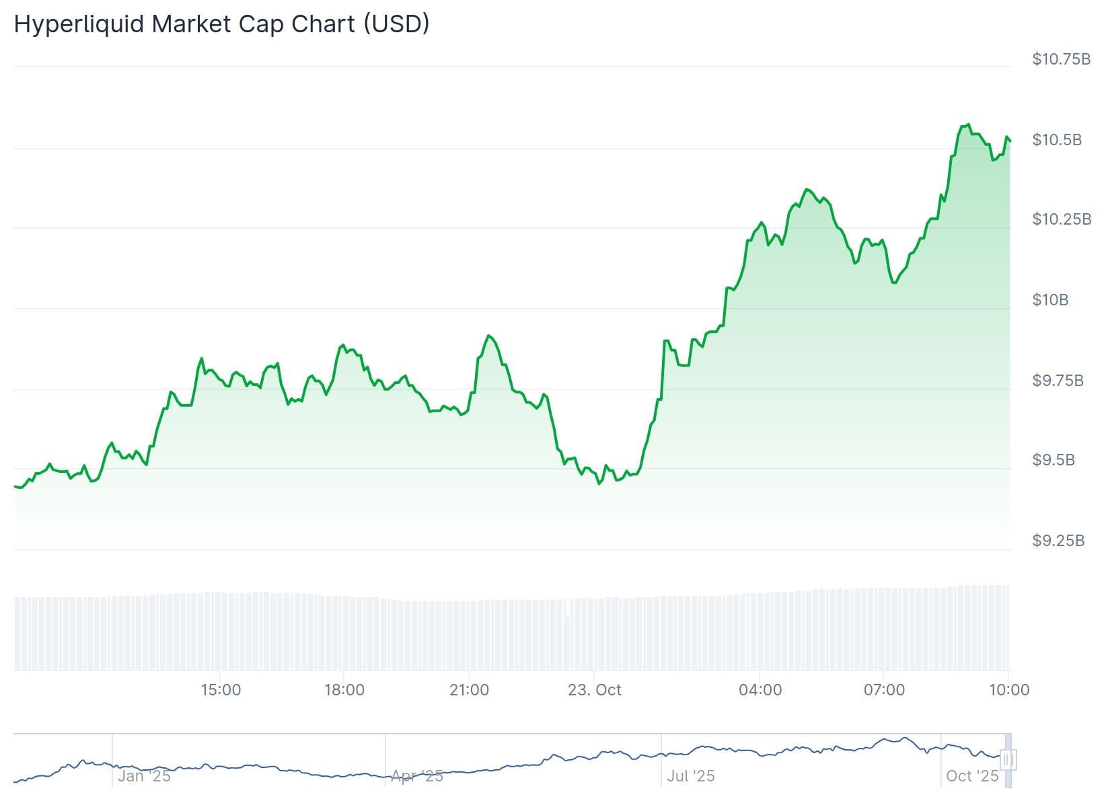1106x807 pixels.
Task: Click the left navigator range handle
Action: coord(1007,761)
